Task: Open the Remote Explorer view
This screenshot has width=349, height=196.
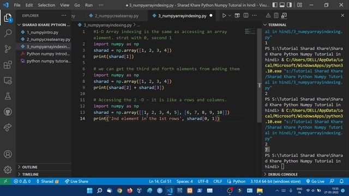Action: coord(8,81)
